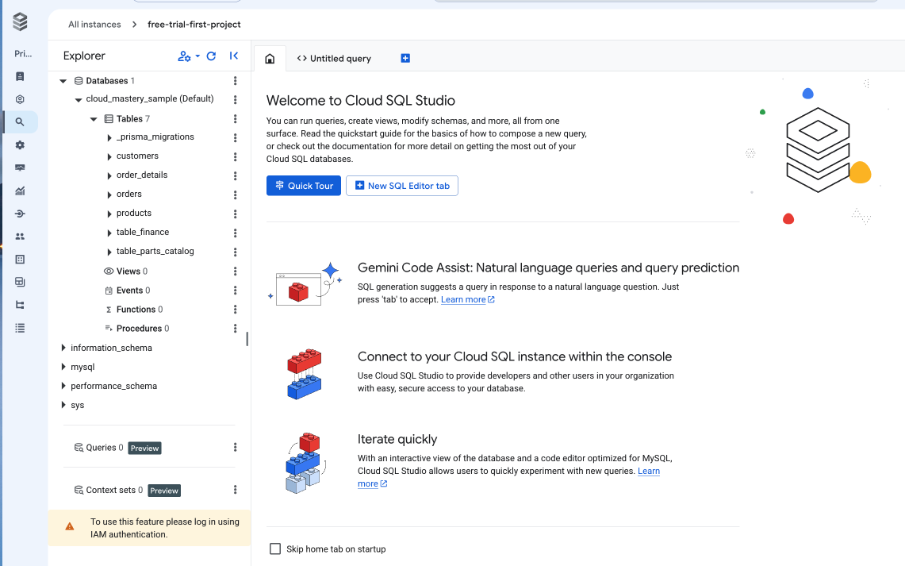905x566 pixels.
Task: Open the Users people icon in sidebar
Action: point(20,237)
